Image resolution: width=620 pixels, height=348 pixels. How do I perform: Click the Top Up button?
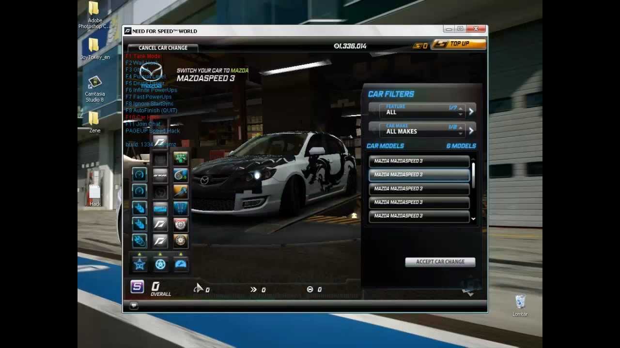point(459,44)
